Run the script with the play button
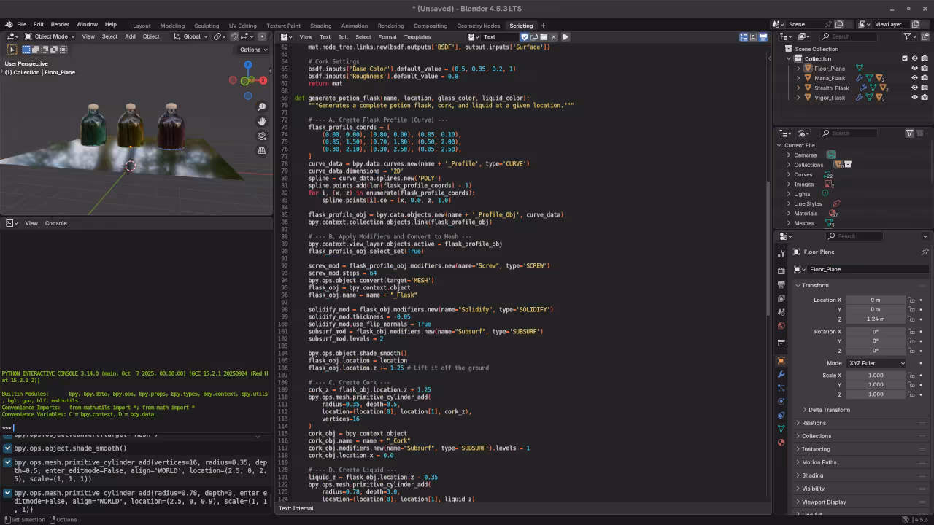The height and width of the screenshot is (525, 934). (566, 36)
